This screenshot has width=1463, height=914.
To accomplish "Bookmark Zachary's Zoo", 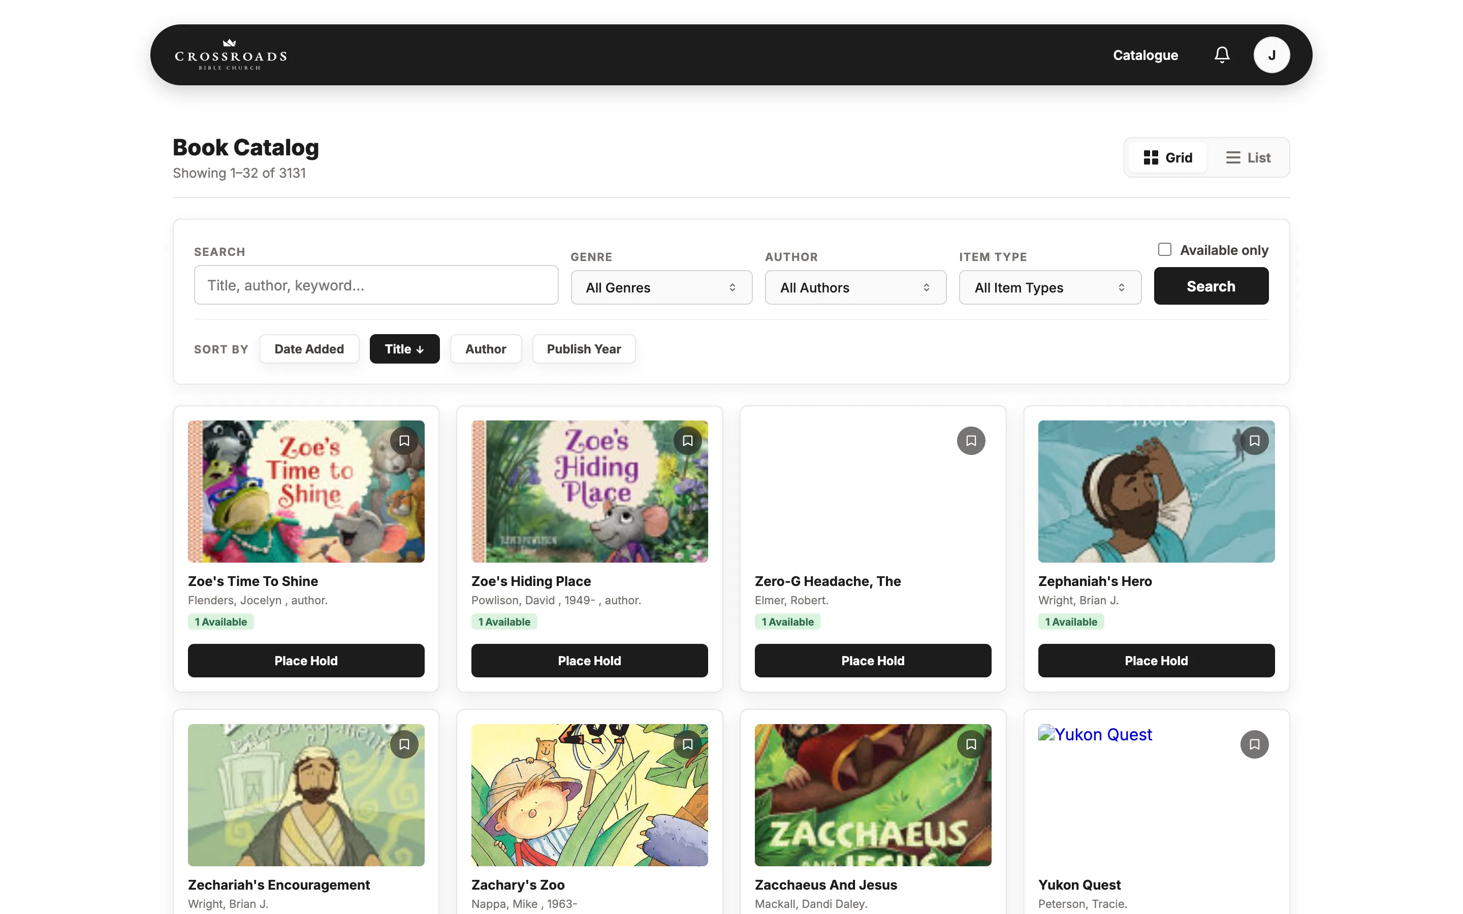I will pos(687,744).
